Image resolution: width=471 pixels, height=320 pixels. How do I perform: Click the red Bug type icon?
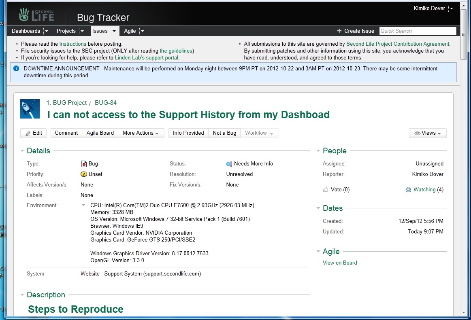pyautogui.click(x=84, y=163)
